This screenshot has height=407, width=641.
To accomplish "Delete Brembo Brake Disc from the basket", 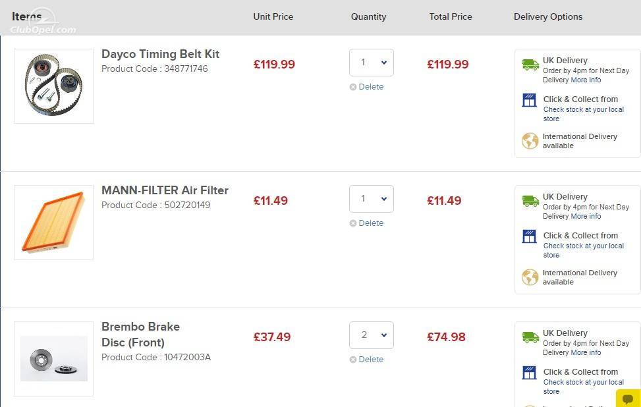I will tap(367, 360).
